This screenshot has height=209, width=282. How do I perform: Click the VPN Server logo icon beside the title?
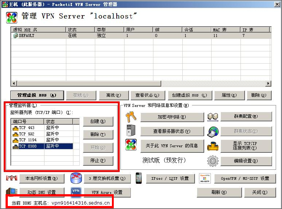pos(12,18)
